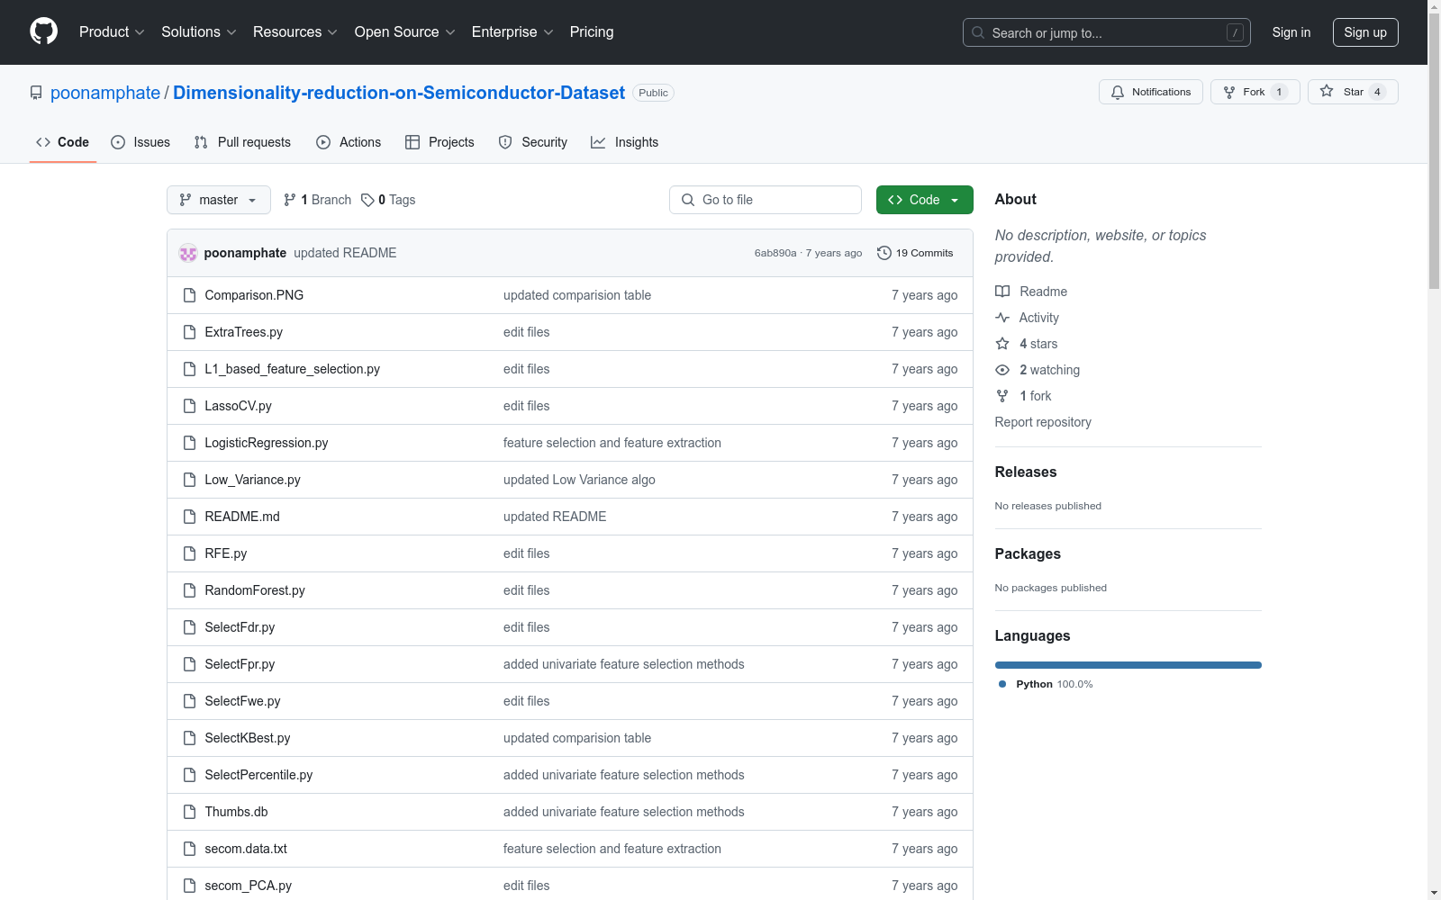View the 1 Branch list
The width and height of the screenshot is (1441, 900).
click(317, 200)
